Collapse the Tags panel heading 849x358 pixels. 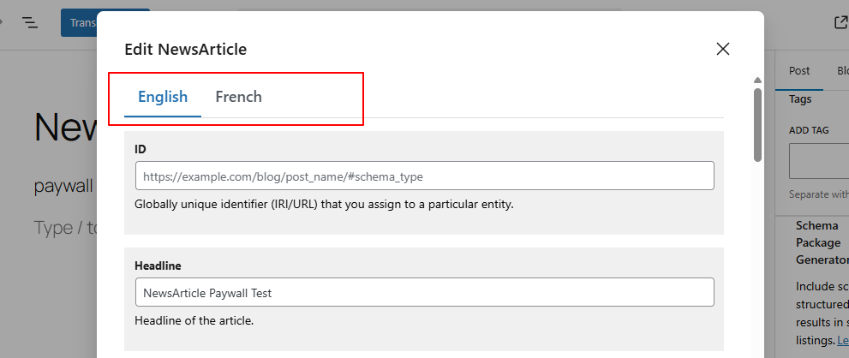pos(800,99)
